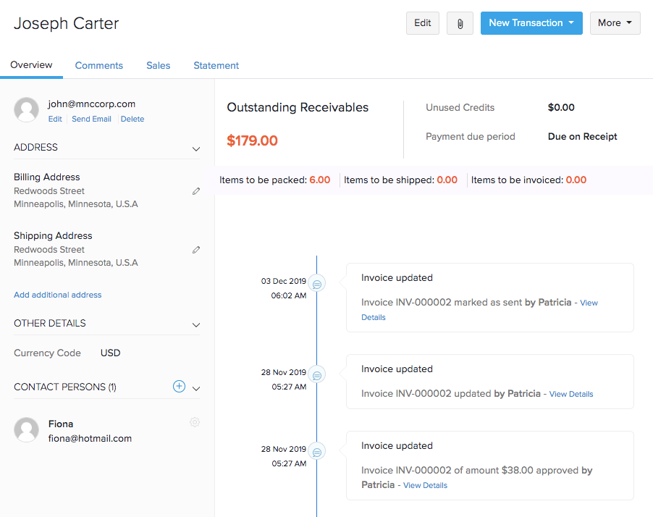Expand the OTHER DETAILS section
This screenshot has height=517, width=653.
tap(195, 324)
